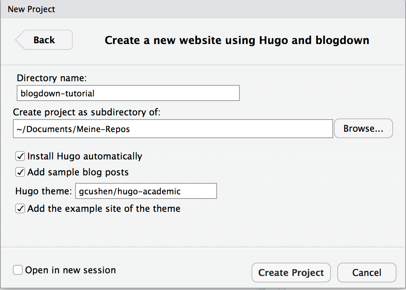Viewport: 406px width, 290px height.
Task: Click the "Add the example site" label text
Action: pyautogui.click(x=104, y=208)
